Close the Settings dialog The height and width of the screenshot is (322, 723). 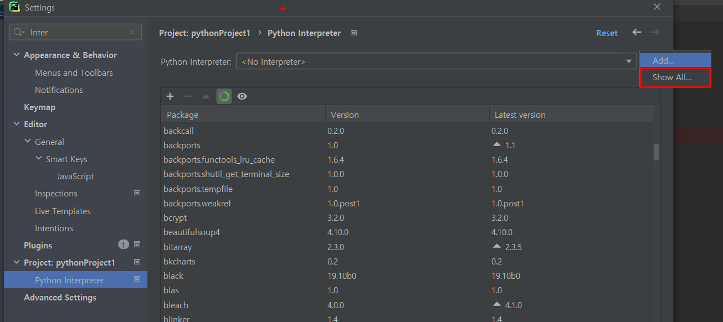coord(657,7)
